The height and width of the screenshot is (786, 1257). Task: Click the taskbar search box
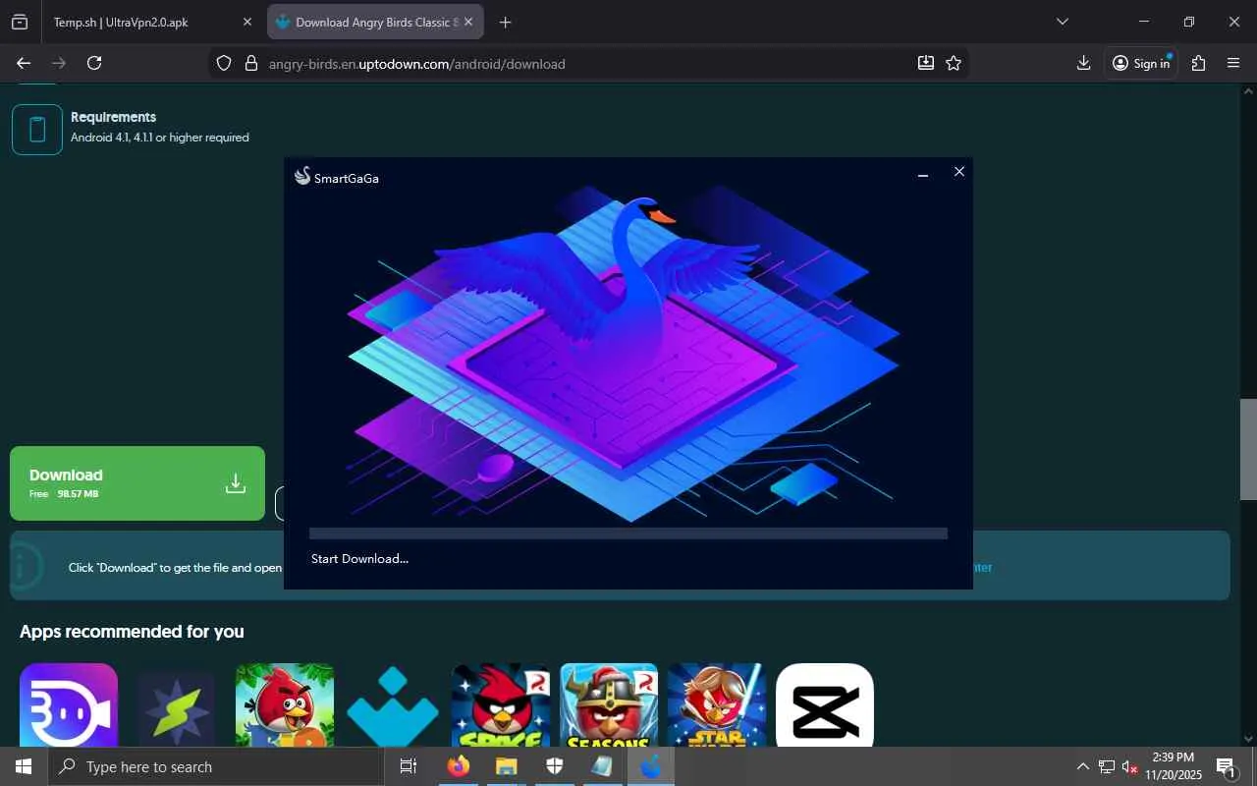click(x=216, y=766)
